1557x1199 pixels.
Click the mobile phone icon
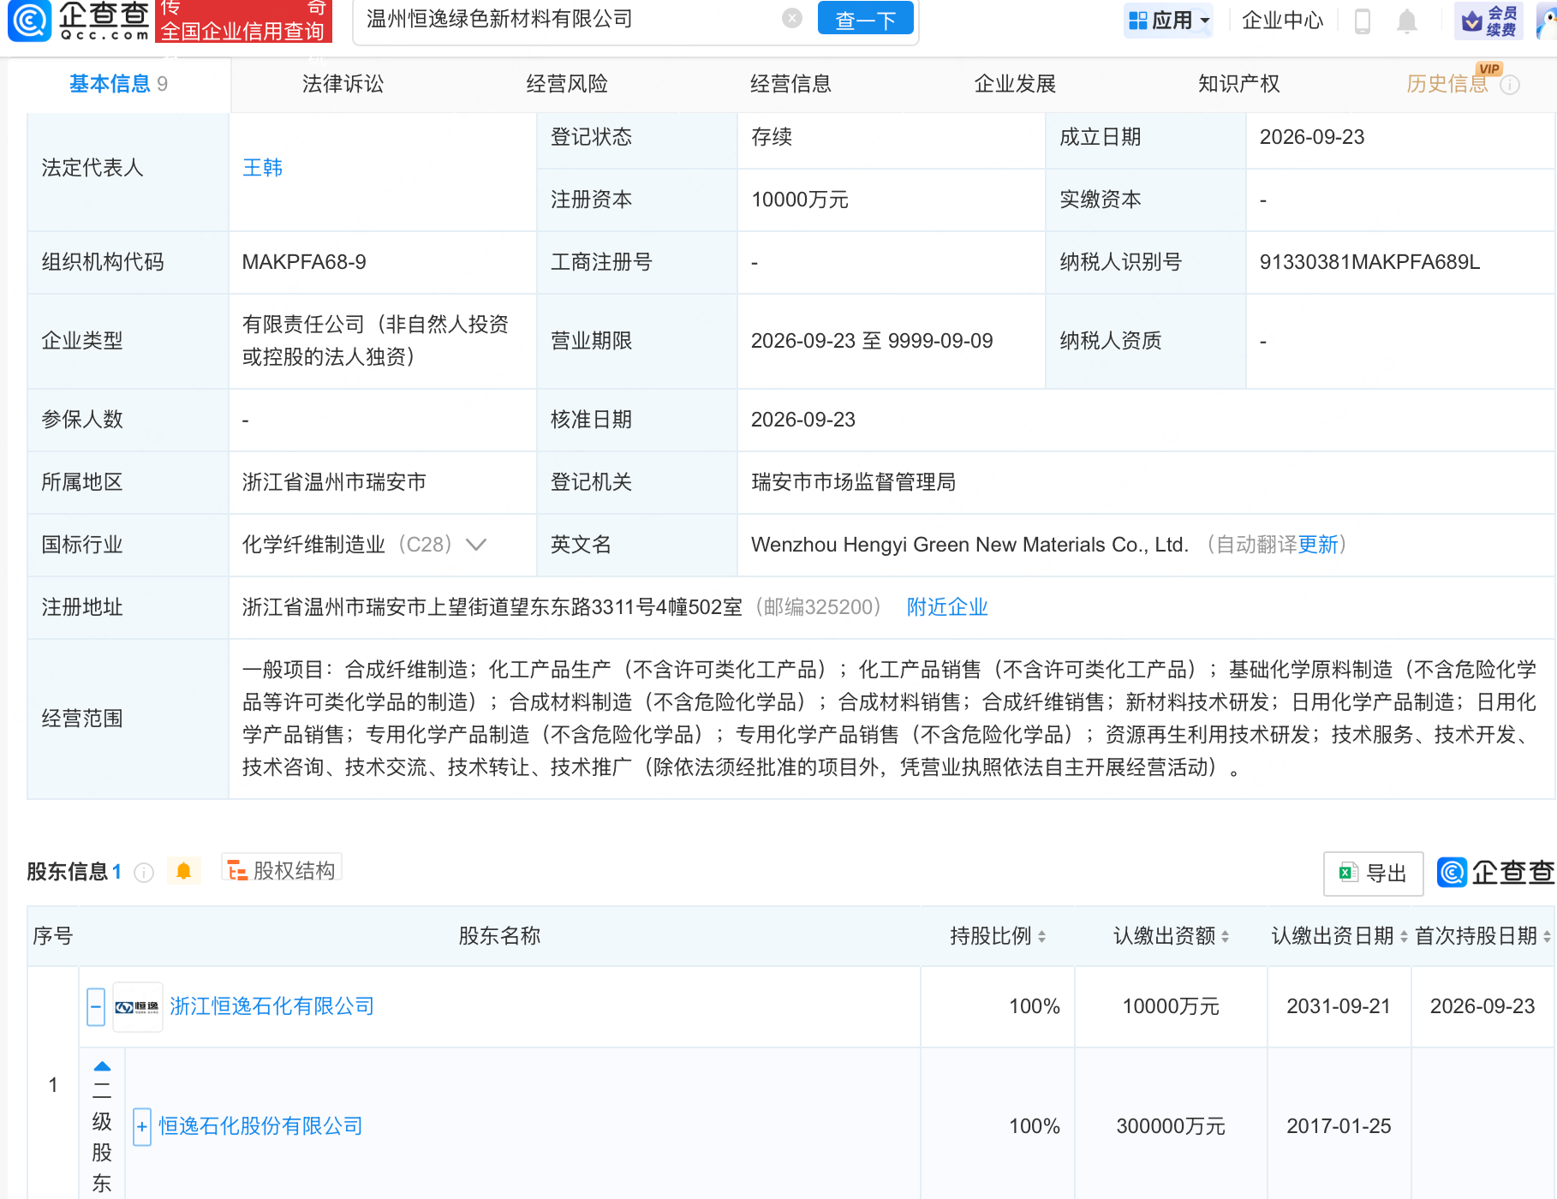[1362, 21]
